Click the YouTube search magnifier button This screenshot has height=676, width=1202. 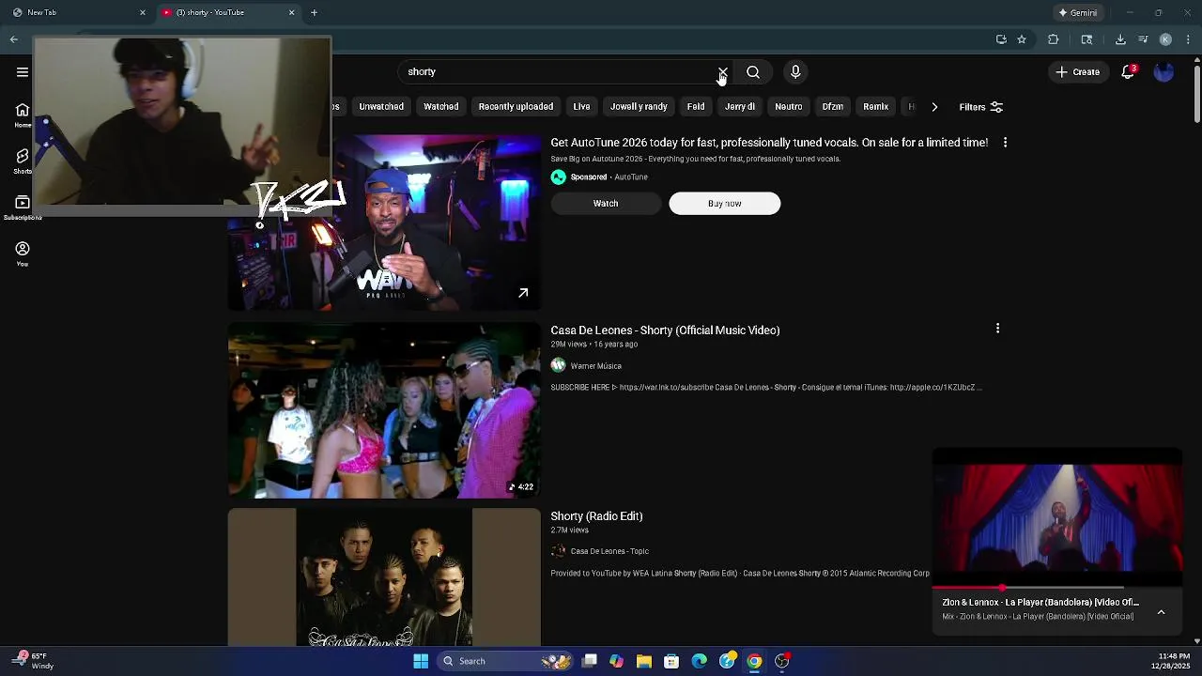(x=753, y=72)
